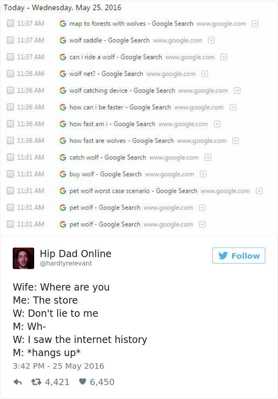Click the Google icon beside 'wolf catching device'

click(64, 90)
